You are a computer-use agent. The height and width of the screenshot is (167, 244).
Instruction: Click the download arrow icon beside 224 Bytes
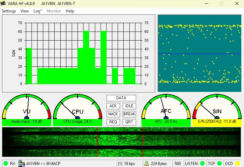point(146,163)
